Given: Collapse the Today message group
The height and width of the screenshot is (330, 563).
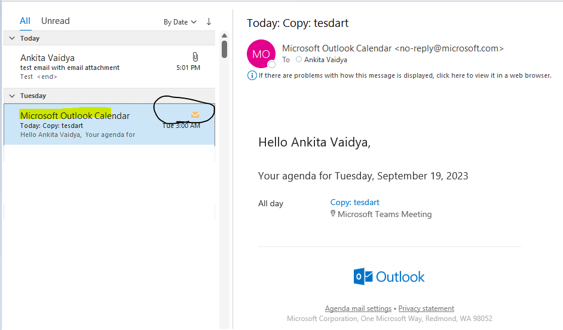Looking at the screenshot, I should (11, 38).
